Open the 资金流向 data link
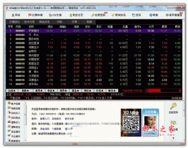This screenshot has height=148, width=188. (44, 129)
